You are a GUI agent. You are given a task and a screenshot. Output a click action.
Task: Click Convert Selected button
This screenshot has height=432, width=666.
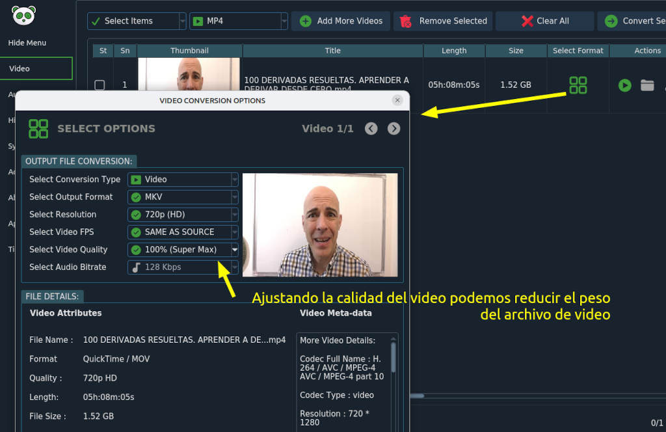click(632, 21)
